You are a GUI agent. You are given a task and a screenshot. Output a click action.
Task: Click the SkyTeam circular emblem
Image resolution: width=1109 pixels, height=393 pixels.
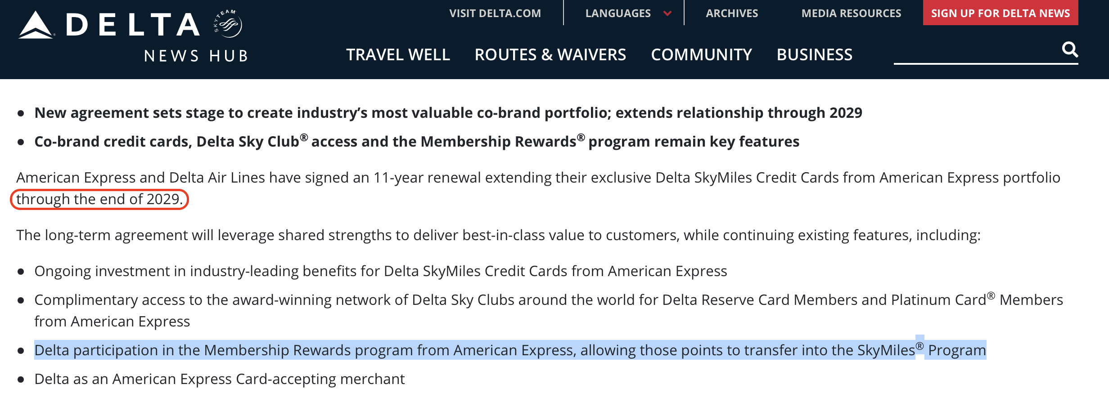228,24
